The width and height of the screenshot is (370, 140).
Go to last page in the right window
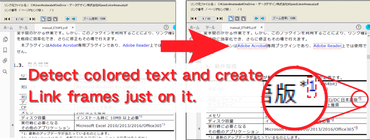pos(219,18)
